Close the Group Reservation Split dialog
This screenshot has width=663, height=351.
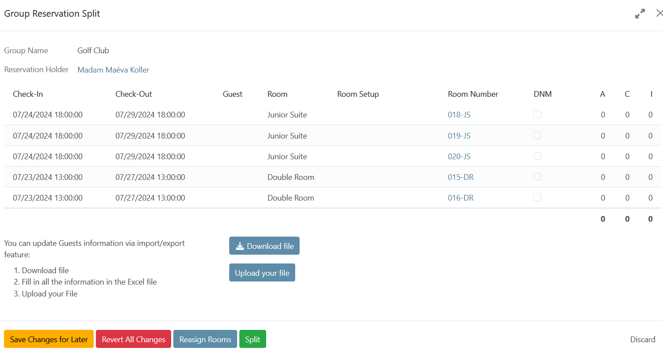[659, 14]
